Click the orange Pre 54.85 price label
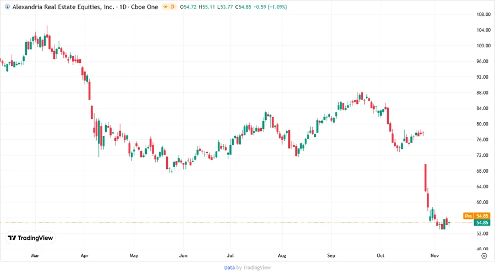This screenshot has height=274, width=495. point(477,216)
